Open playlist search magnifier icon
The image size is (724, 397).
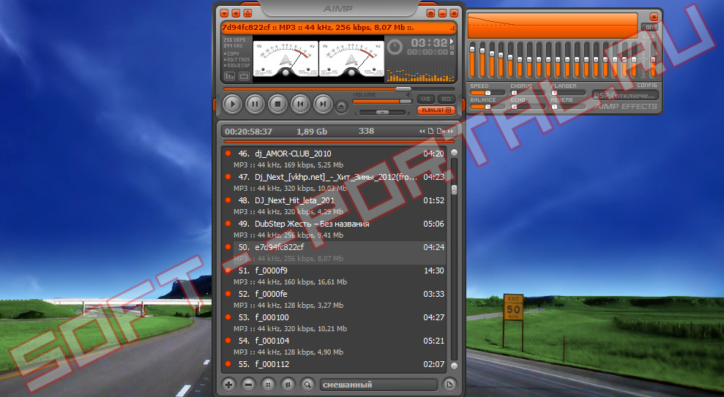click(x=307, y=385)
